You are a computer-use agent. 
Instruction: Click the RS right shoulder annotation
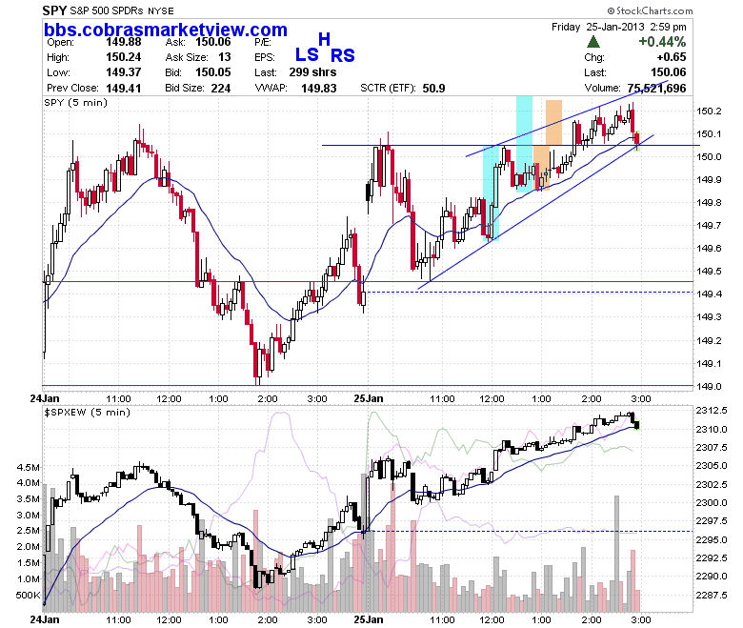(343, 56)
